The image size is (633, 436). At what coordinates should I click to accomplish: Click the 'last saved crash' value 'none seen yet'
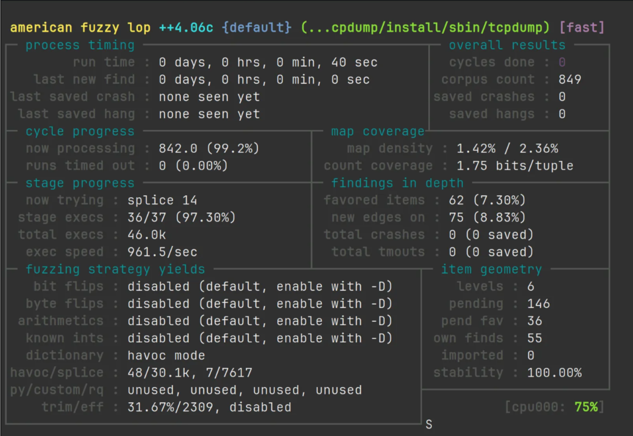point(209,97)
